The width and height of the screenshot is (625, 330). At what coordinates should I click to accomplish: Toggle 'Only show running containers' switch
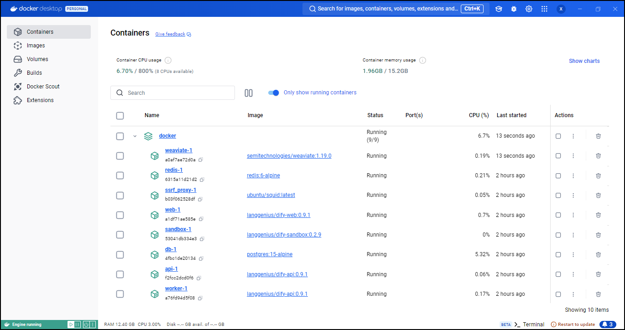click(274, 93)
